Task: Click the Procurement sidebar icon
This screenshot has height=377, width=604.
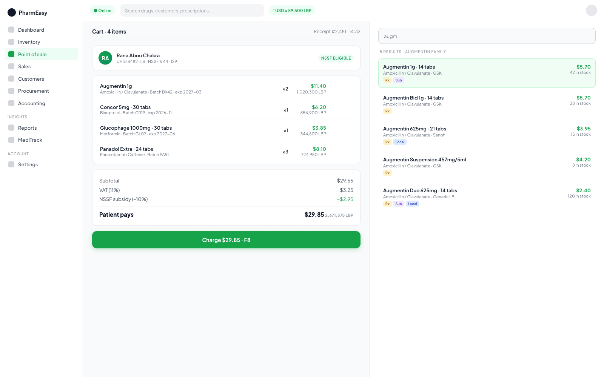Action: coord(11,91)
